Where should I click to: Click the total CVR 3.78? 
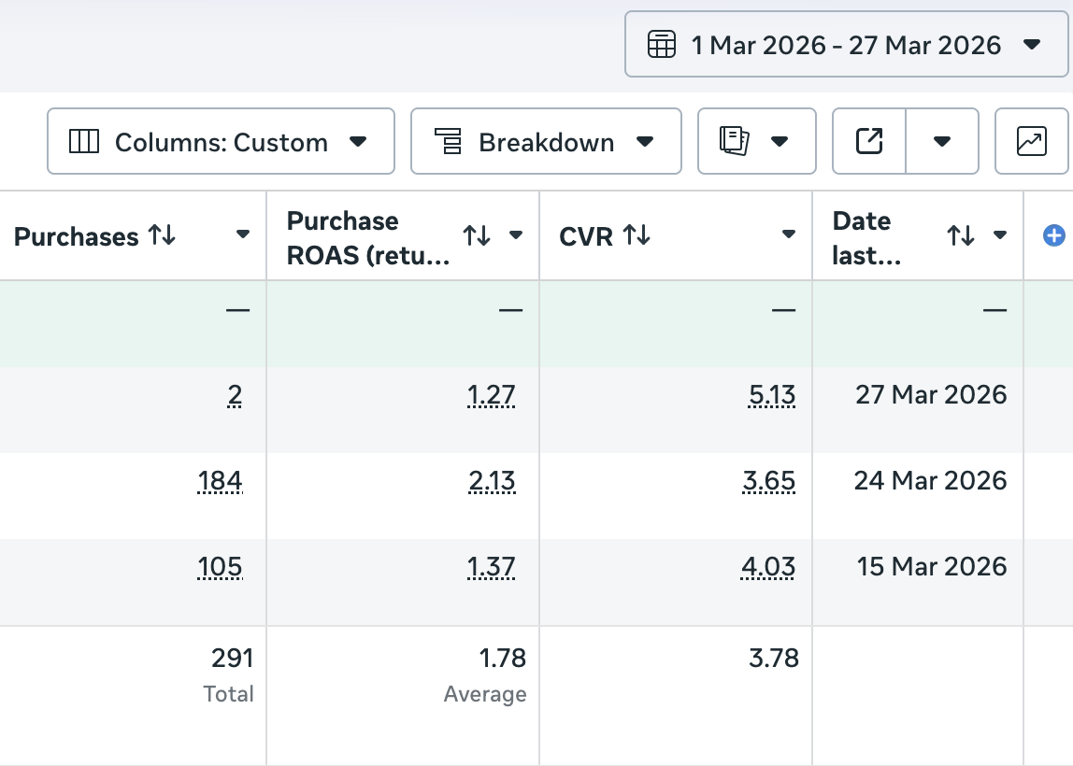[773, 658]
